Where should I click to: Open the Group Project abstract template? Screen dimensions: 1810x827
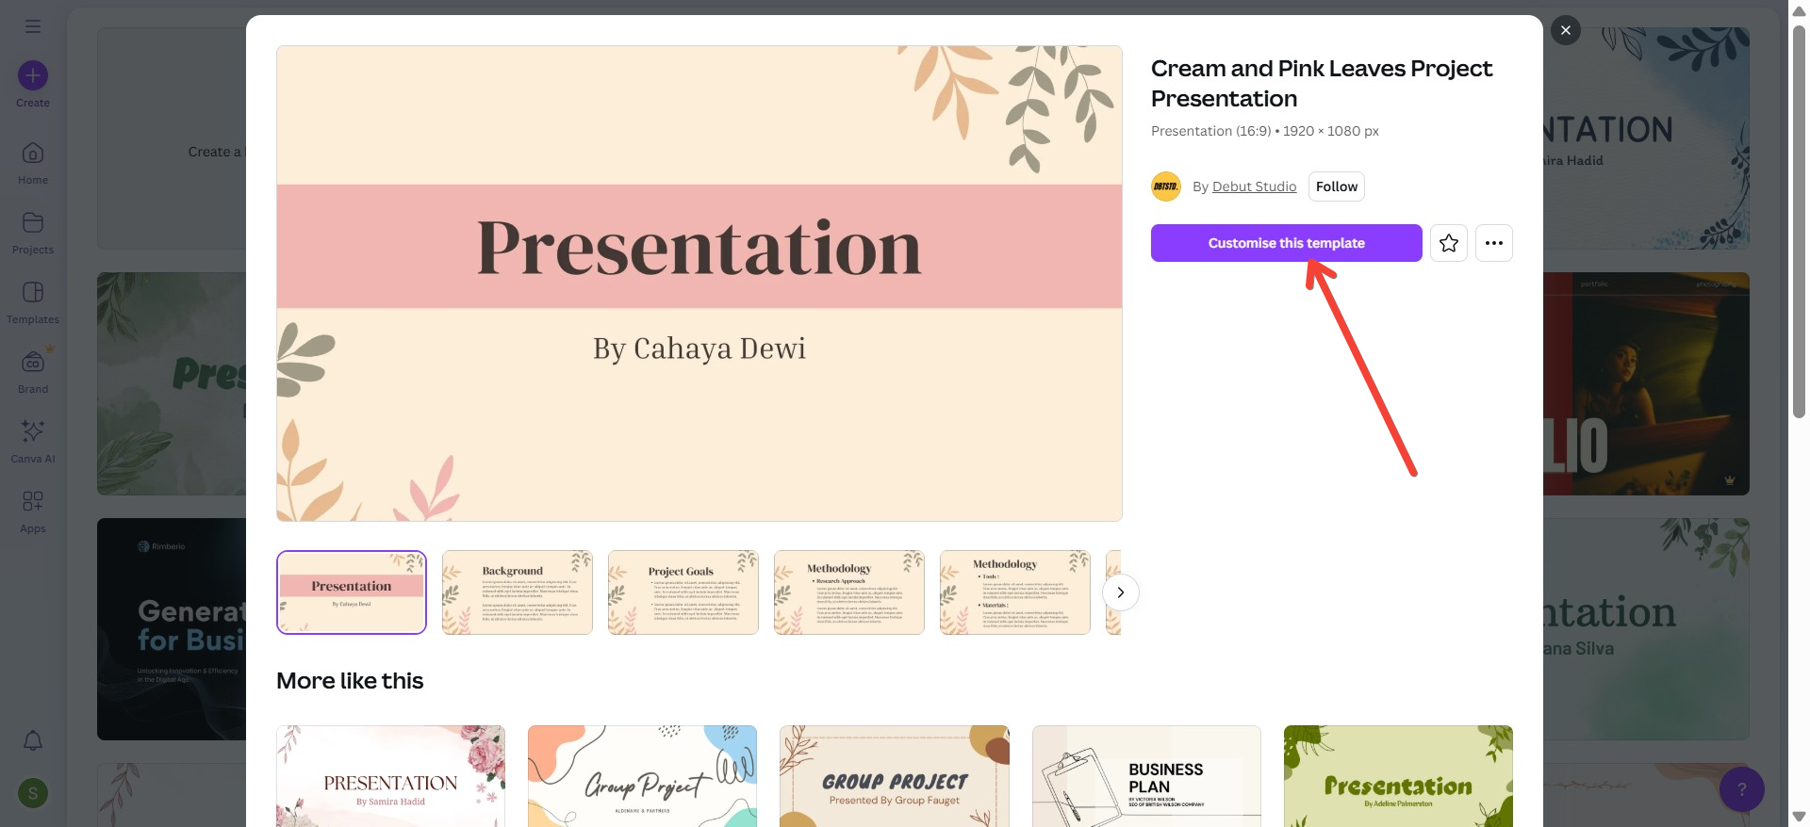pos(643,776)
